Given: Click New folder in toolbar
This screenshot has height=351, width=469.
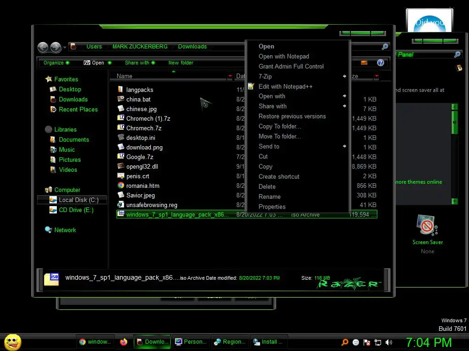Looking at the screenshot, I should point(180,63).
